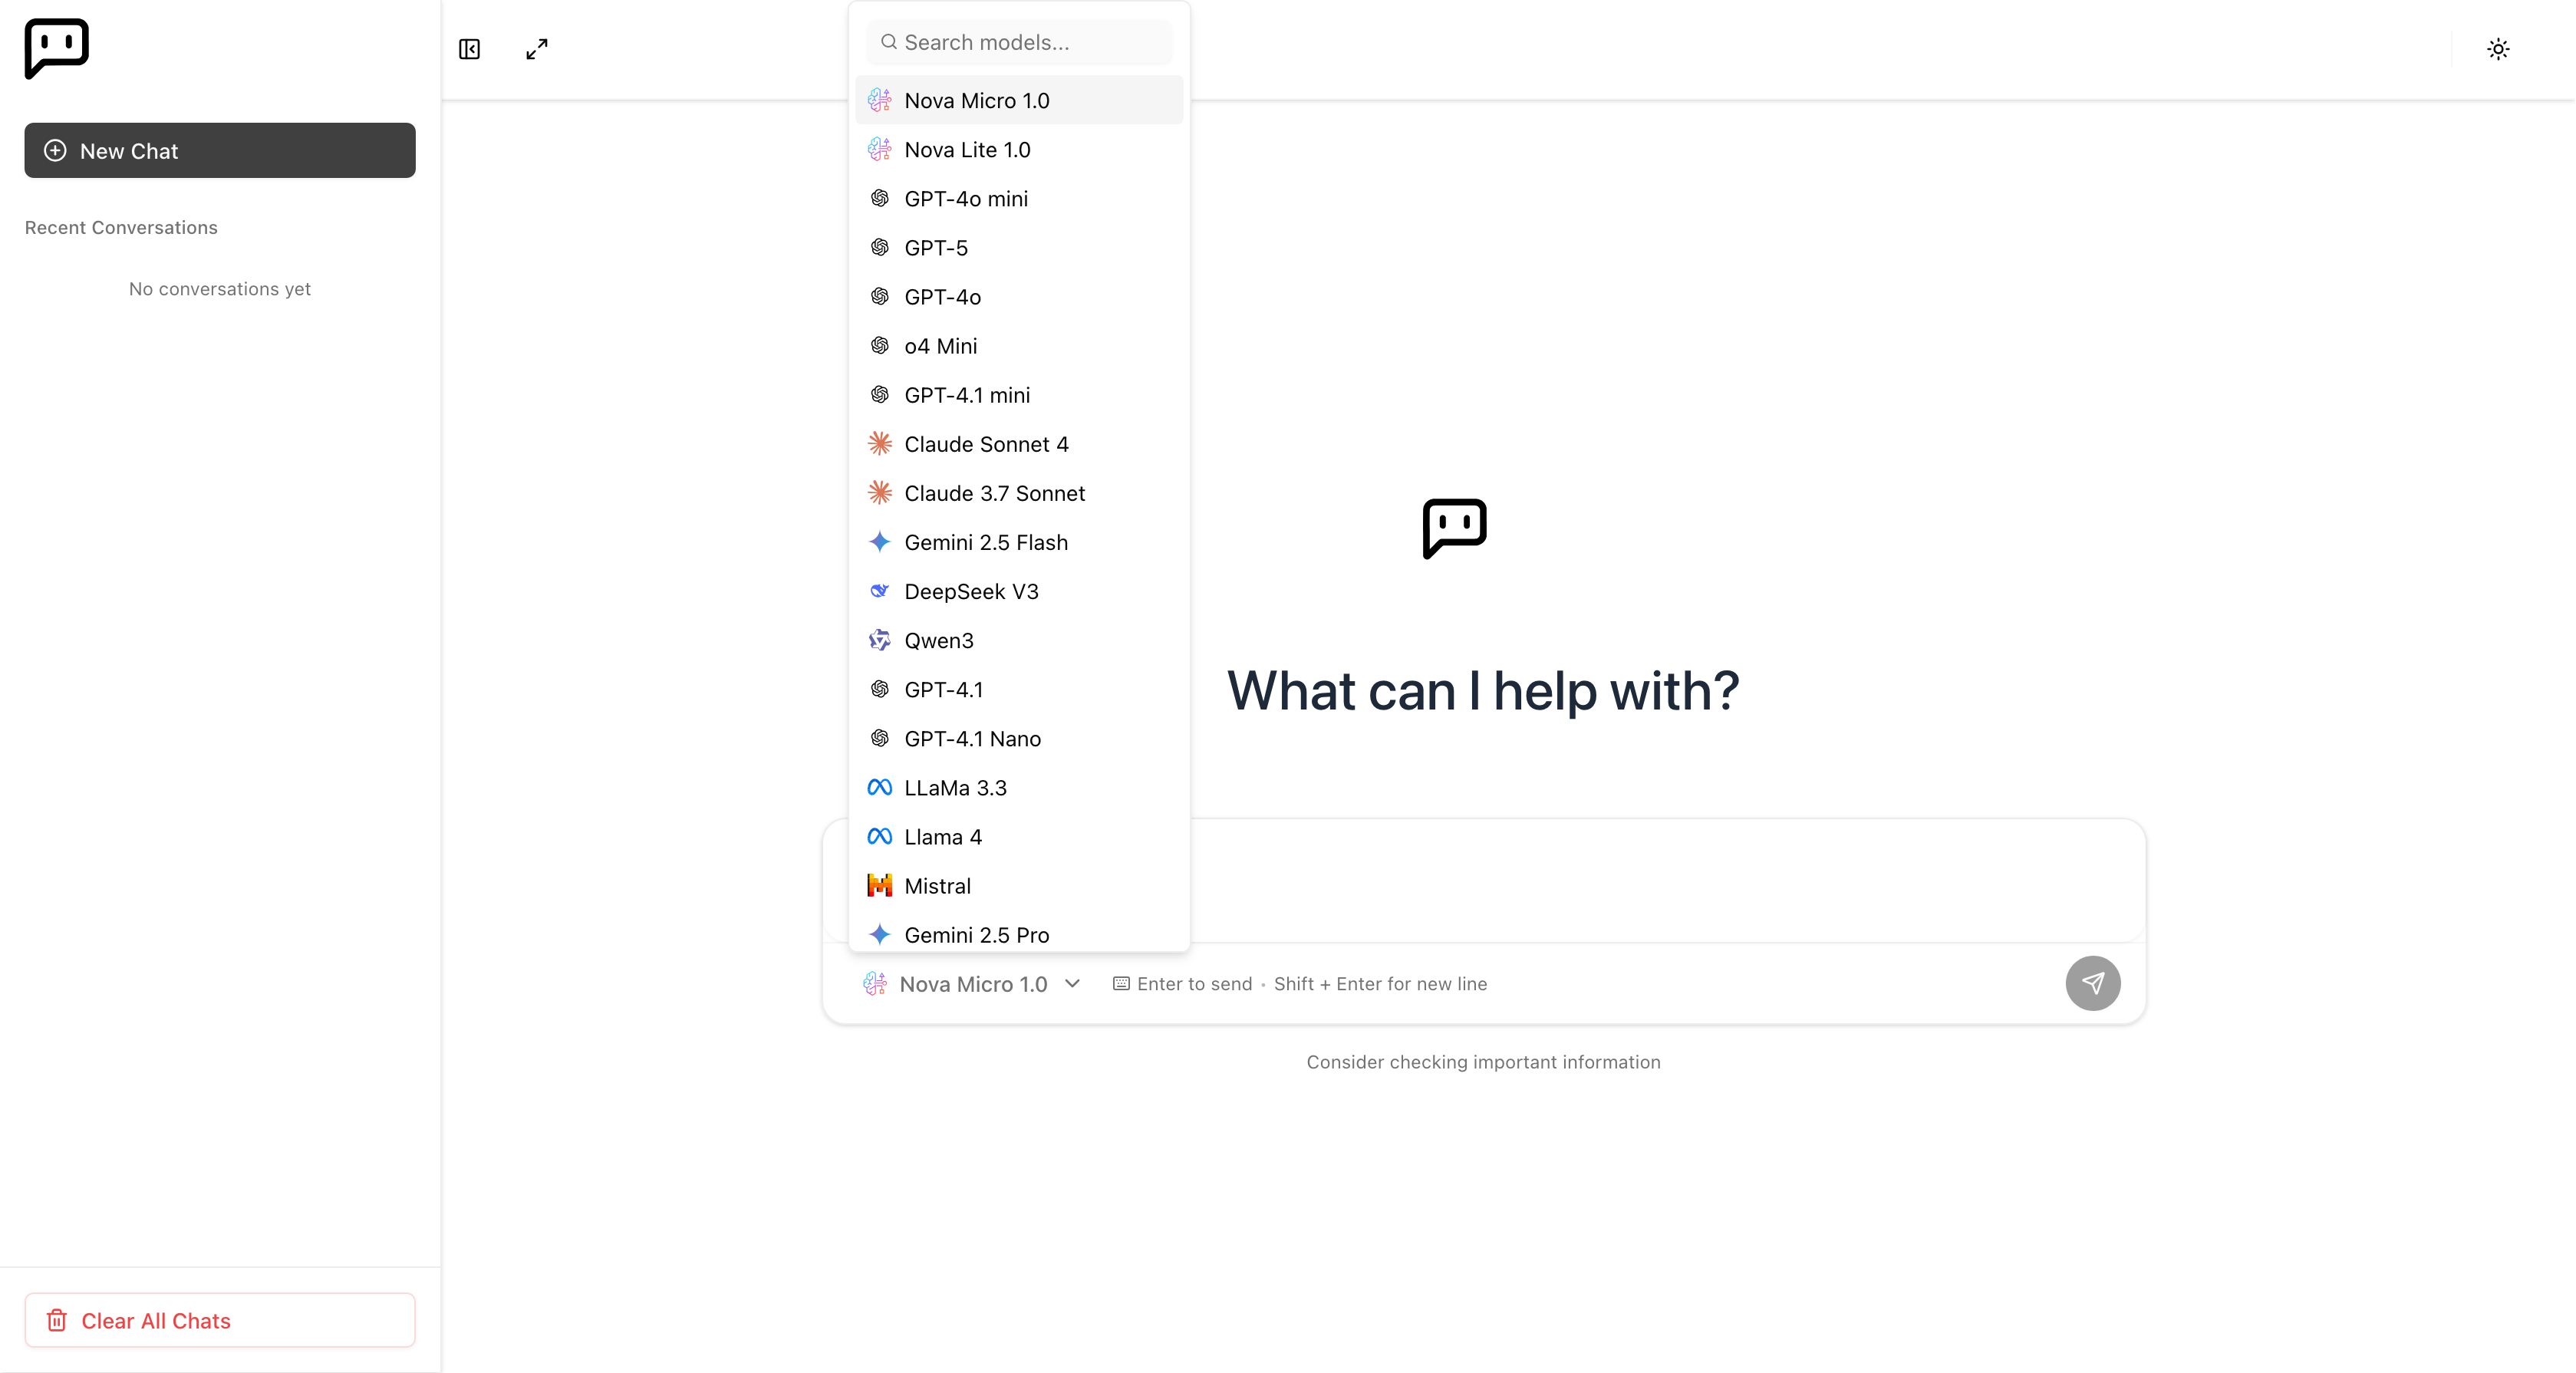
Task: Click the "What can I help with?" heading
Action: click(1483, 691)
